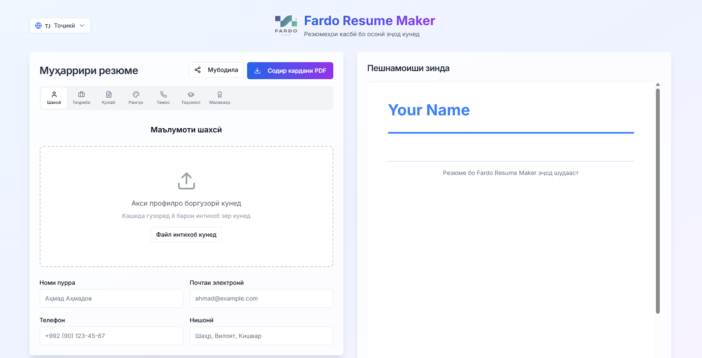The width and height of the screenshot is (702, 358).
Task: Click the Мубодила share button
Action: pyautogui.click(x=216, y=70)
